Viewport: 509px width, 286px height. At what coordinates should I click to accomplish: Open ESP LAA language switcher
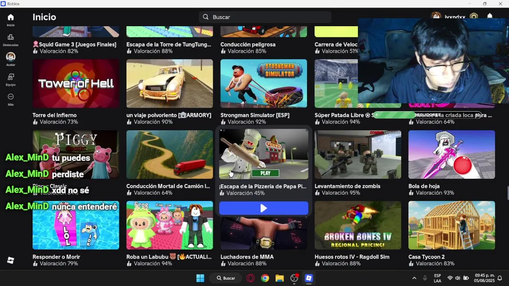(437, 278)
